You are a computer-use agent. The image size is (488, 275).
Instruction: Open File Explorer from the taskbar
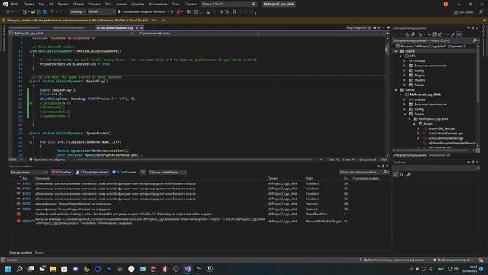point(53,269)
